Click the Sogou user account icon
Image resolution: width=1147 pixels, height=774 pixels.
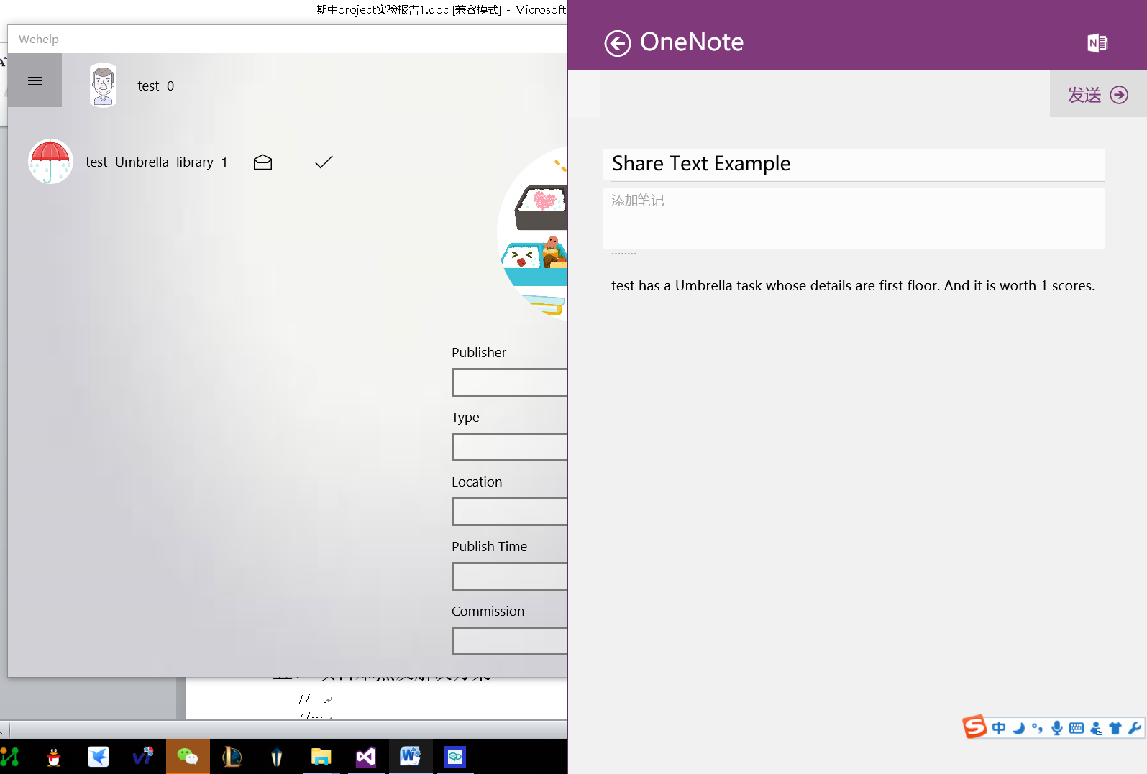(x=1097, y=728)
